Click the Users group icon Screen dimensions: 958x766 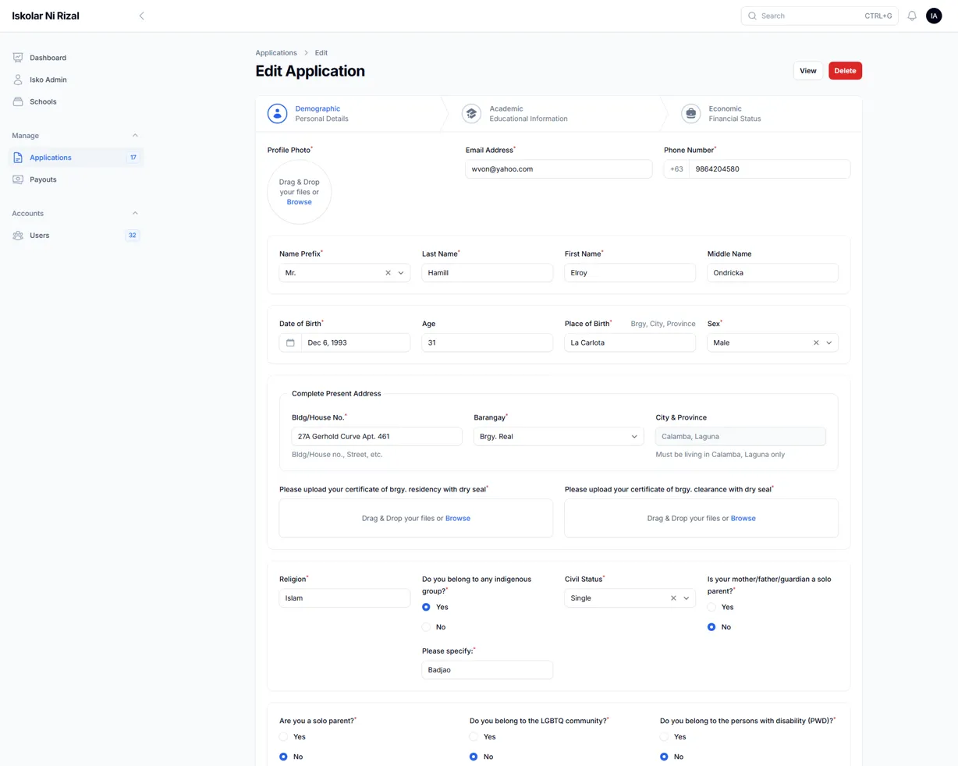(18, 236)
